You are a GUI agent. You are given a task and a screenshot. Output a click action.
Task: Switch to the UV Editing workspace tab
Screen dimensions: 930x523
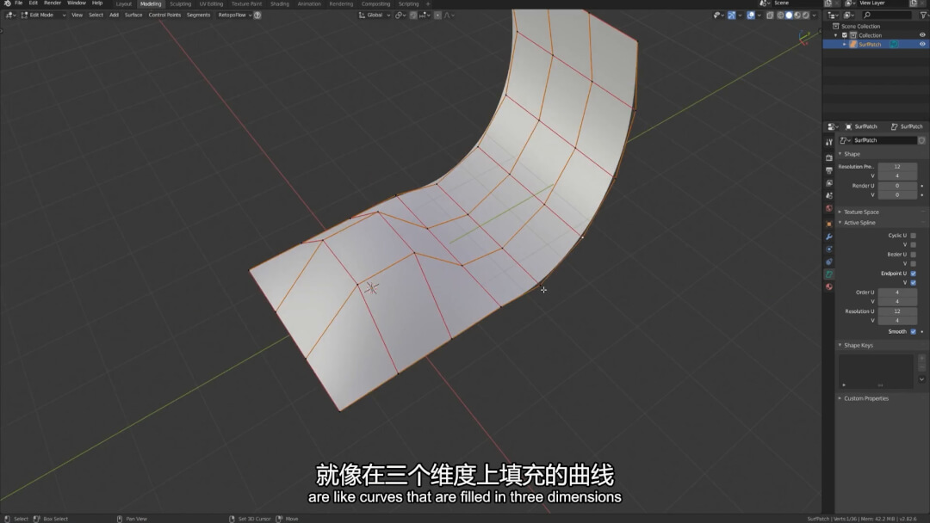tap(211, 4)
